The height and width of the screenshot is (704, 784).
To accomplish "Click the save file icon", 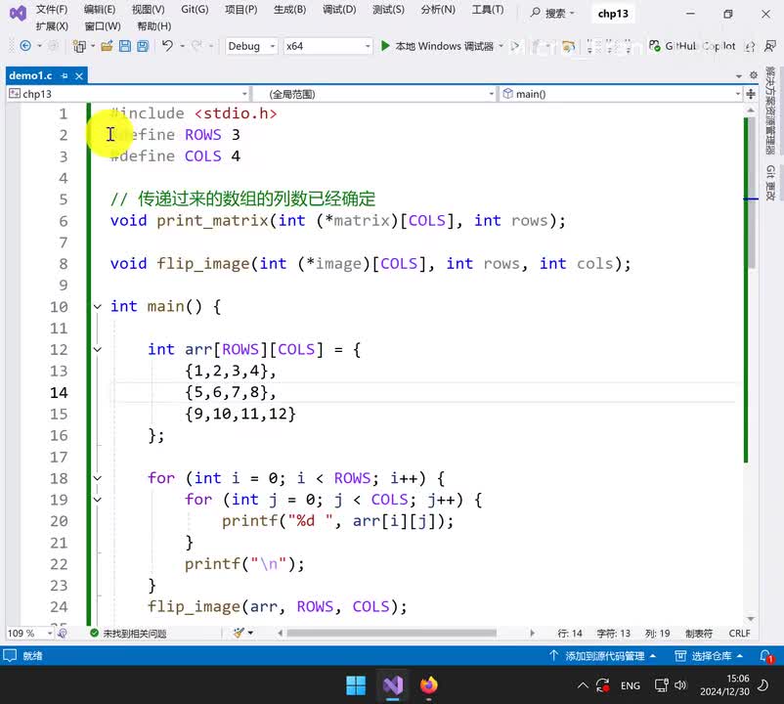I will pyautogui.click(x=125, y=46).
